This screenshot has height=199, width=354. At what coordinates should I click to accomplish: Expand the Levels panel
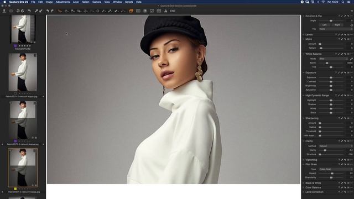point(304,34)
